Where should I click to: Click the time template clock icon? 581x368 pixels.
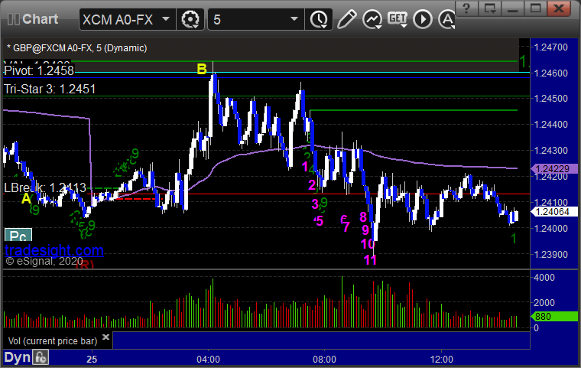click(x=319, y=19)
